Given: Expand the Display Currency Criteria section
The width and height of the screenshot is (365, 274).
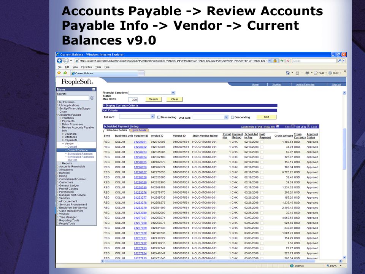Looking at the screenshot, I should coord(104,105).
